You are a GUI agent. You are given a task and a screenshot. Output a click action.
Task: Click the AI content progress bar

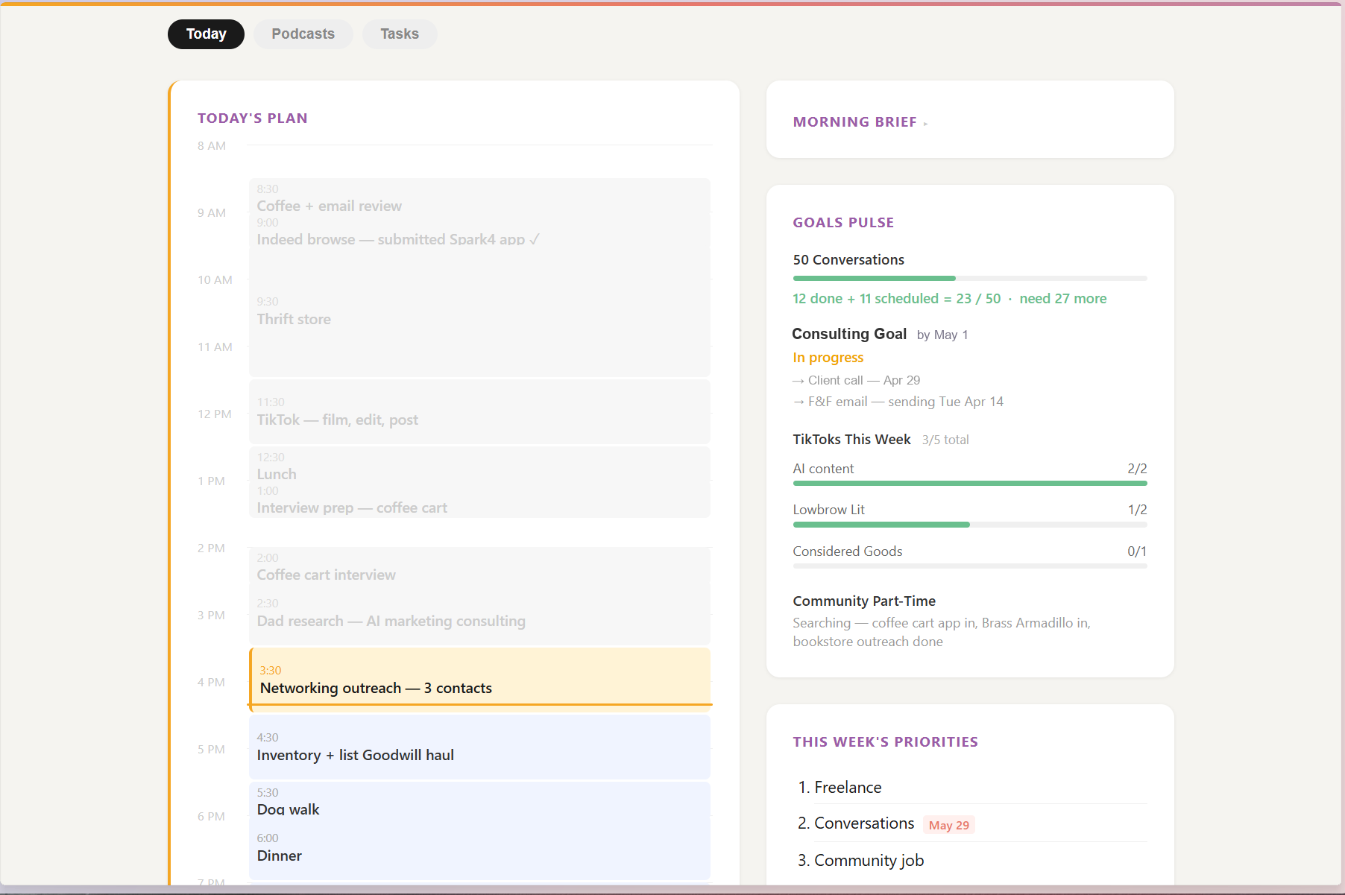(970, 484)
